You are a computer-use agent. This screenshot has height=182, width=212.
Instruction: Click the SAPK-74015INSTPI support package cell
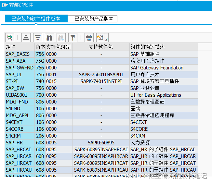pos(101,81)
